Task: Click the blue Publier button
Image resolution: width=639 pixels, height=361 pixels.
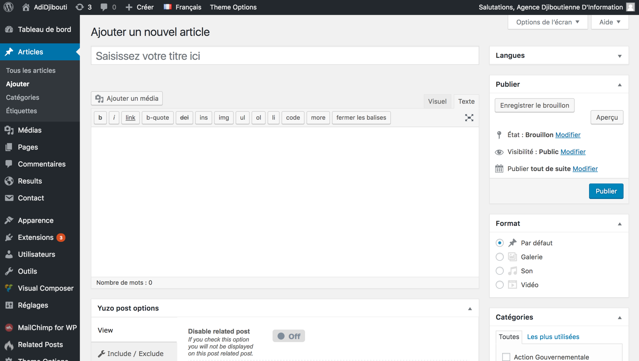Action: tap(606, 191)
